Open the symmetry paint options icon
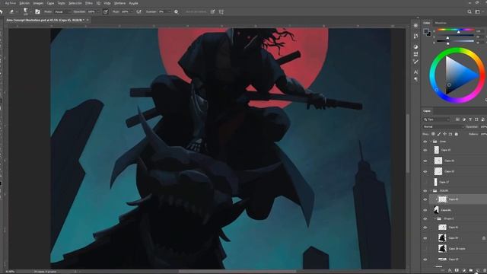This screenshot has height=274, width=487. click(x=221, y=11)
